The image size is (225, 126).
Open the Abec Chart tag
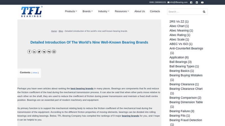click(179, 26)
